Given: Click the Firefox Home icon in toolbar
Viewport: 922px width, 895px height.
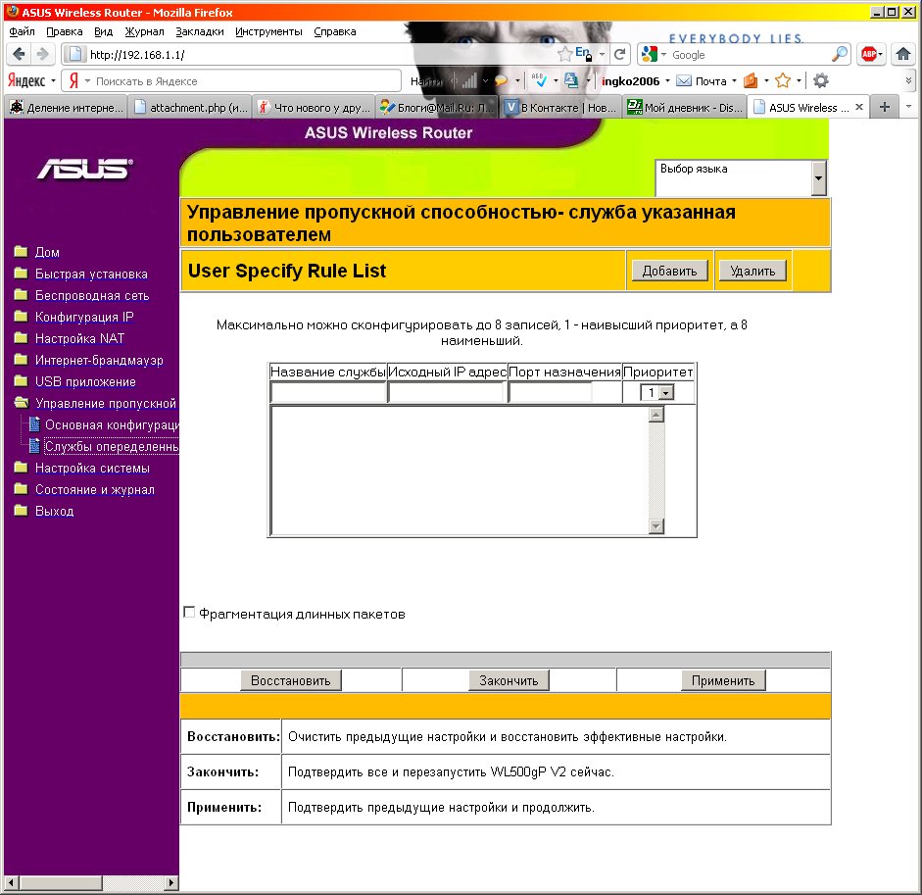Looking at the screenshot, I should [902, 55].
